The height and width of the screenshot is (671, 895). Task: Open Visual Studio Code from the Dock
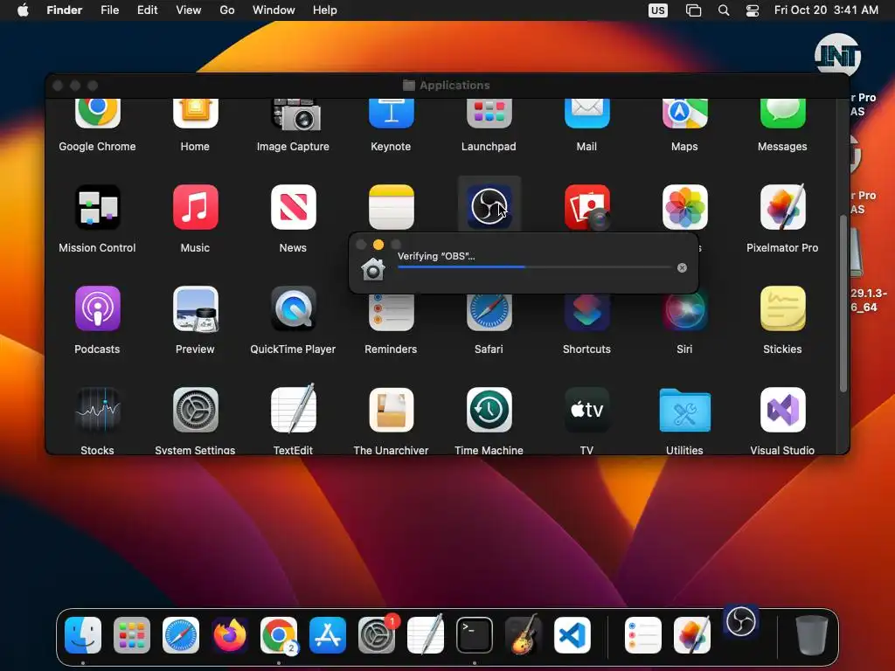572,635
